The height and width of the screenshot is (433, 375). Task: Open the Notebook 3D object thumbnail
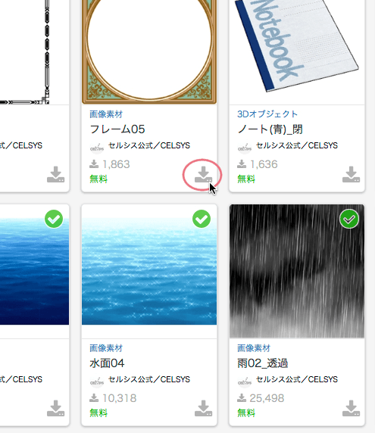297,52
